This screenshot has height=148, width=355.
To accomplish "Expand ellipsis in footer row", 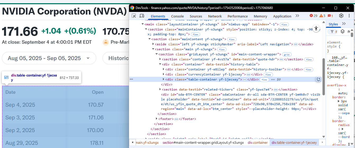I will click(x=176, y=119).
